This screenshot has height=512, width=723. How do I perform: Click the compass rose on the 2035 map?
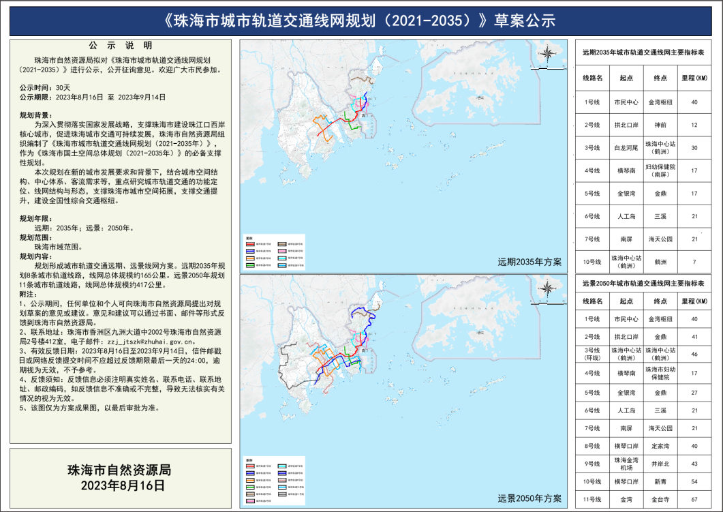coord(547,54)
